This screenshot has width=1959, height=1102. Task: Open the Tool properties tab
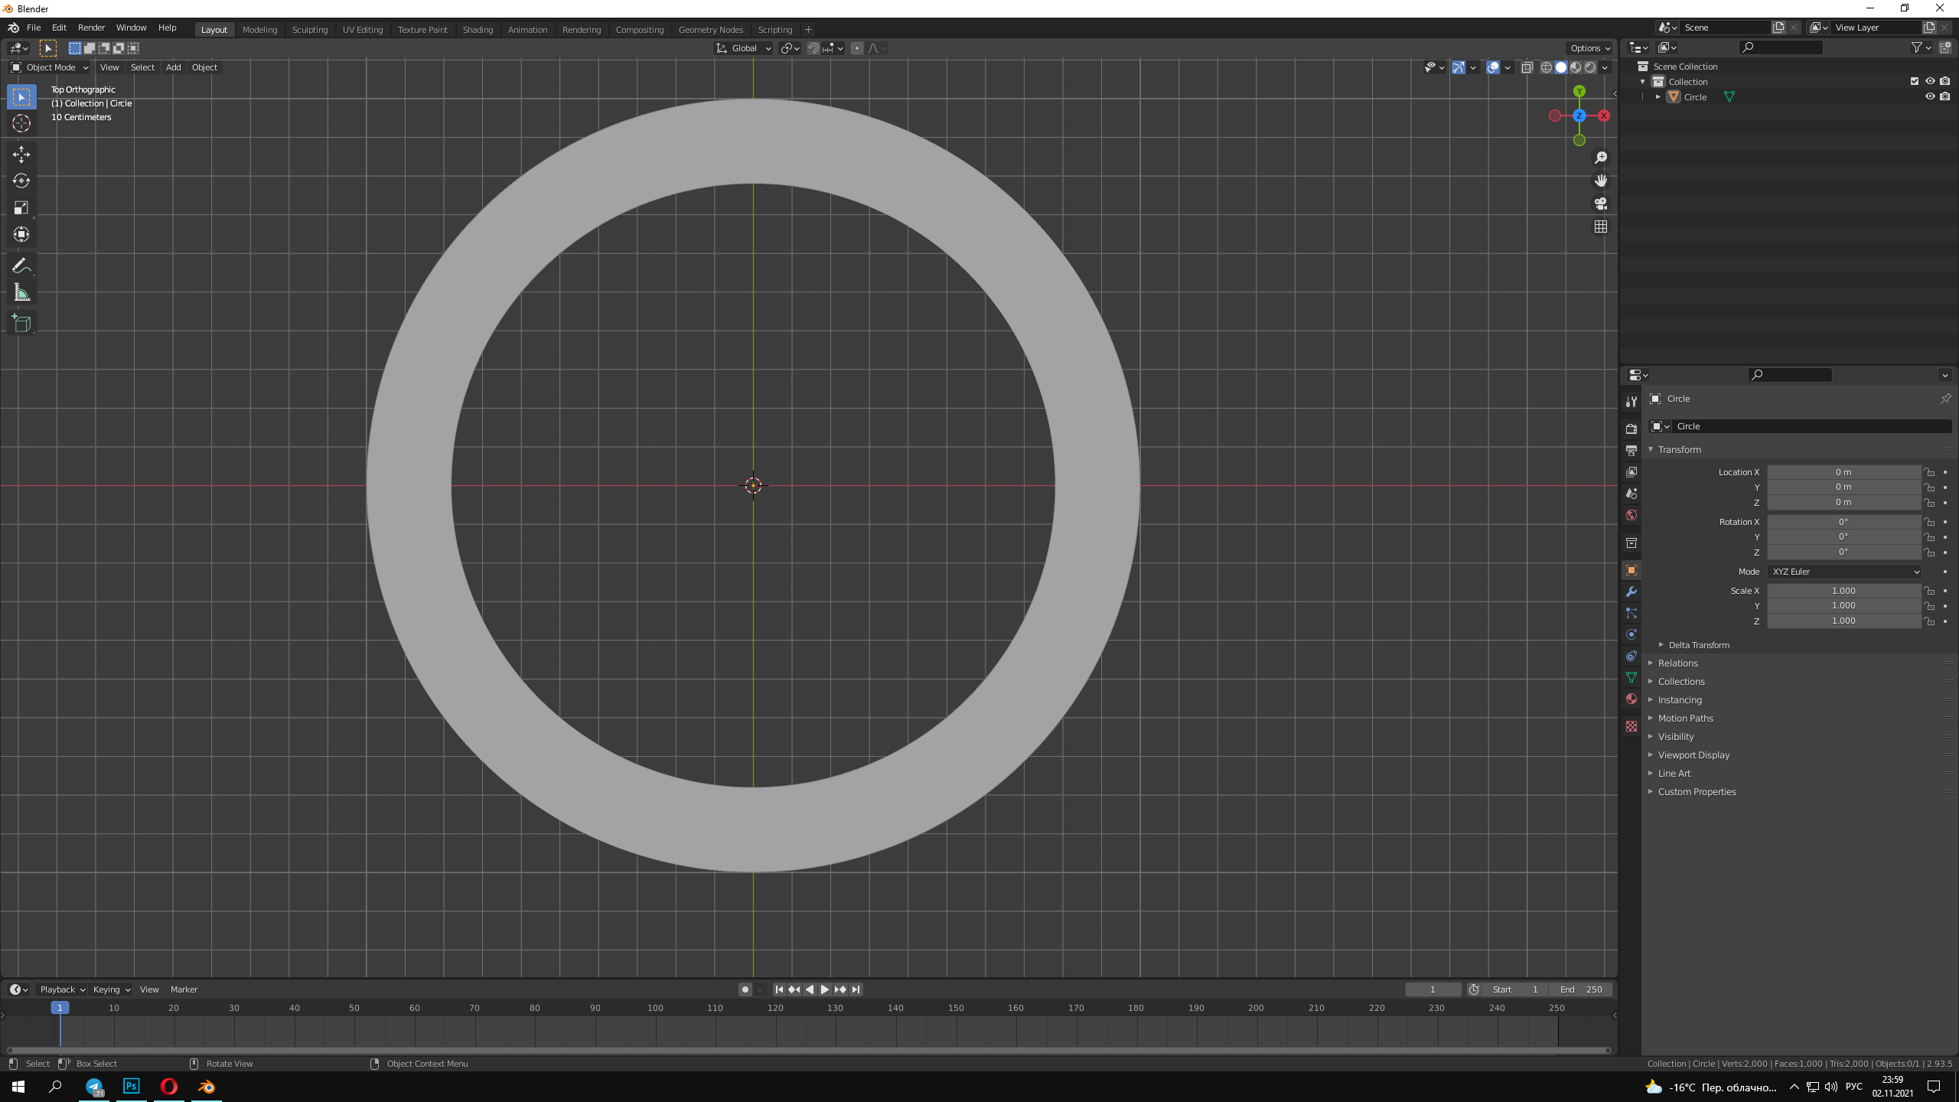click(x=1631, y=401)
